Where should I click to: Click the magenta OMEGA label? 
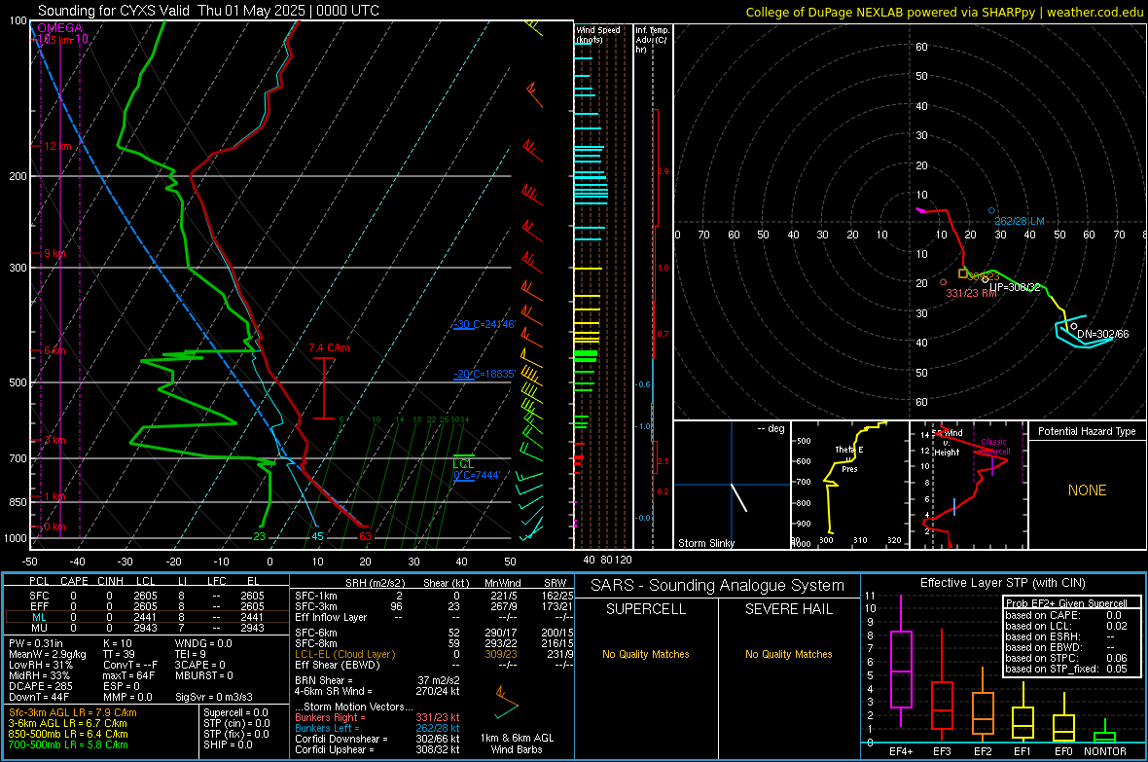pos(60,28)
